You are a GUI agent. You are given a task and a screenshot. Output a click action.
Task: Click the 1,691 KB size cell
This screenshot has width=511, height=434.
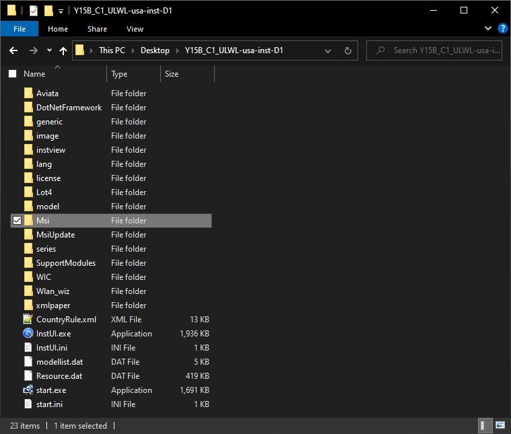(x=194, y=390)
